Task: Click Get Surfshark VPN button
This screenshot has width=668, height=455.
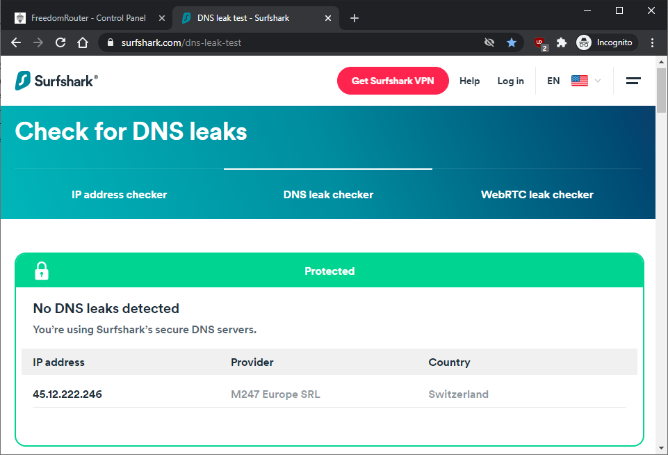Action: click(393, 81)
